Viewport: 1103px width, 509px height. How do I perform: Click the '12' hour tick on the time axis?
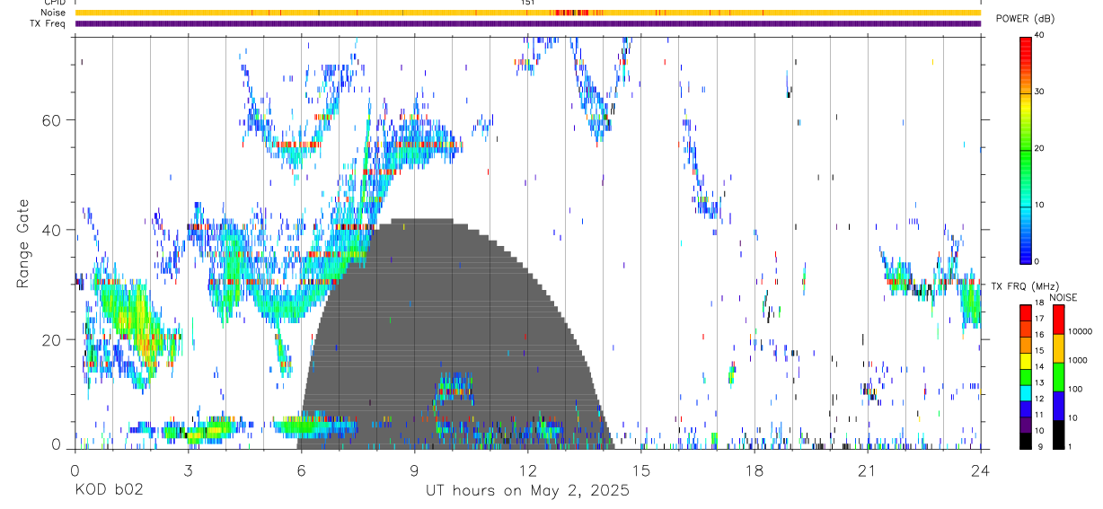527,470
